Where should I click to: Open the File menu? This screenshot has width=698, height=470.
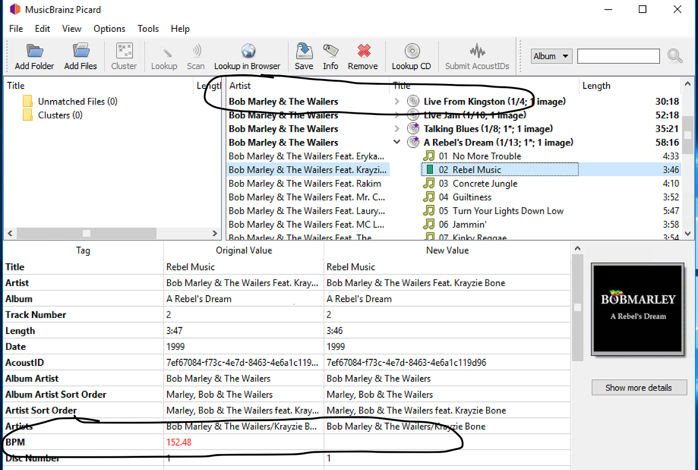(16, 29)
